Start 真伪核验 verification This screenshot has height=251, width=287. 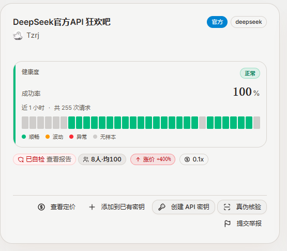(242, 207)
